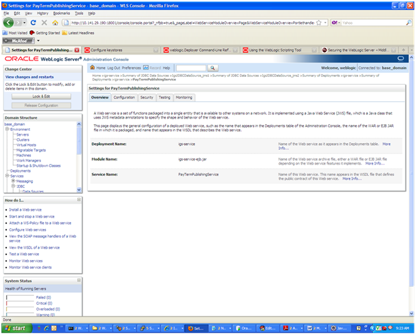Open Most Visited bookmarks folder
Image resolution: width=415 pixels, height=334 pixels.
coord(15,33)
